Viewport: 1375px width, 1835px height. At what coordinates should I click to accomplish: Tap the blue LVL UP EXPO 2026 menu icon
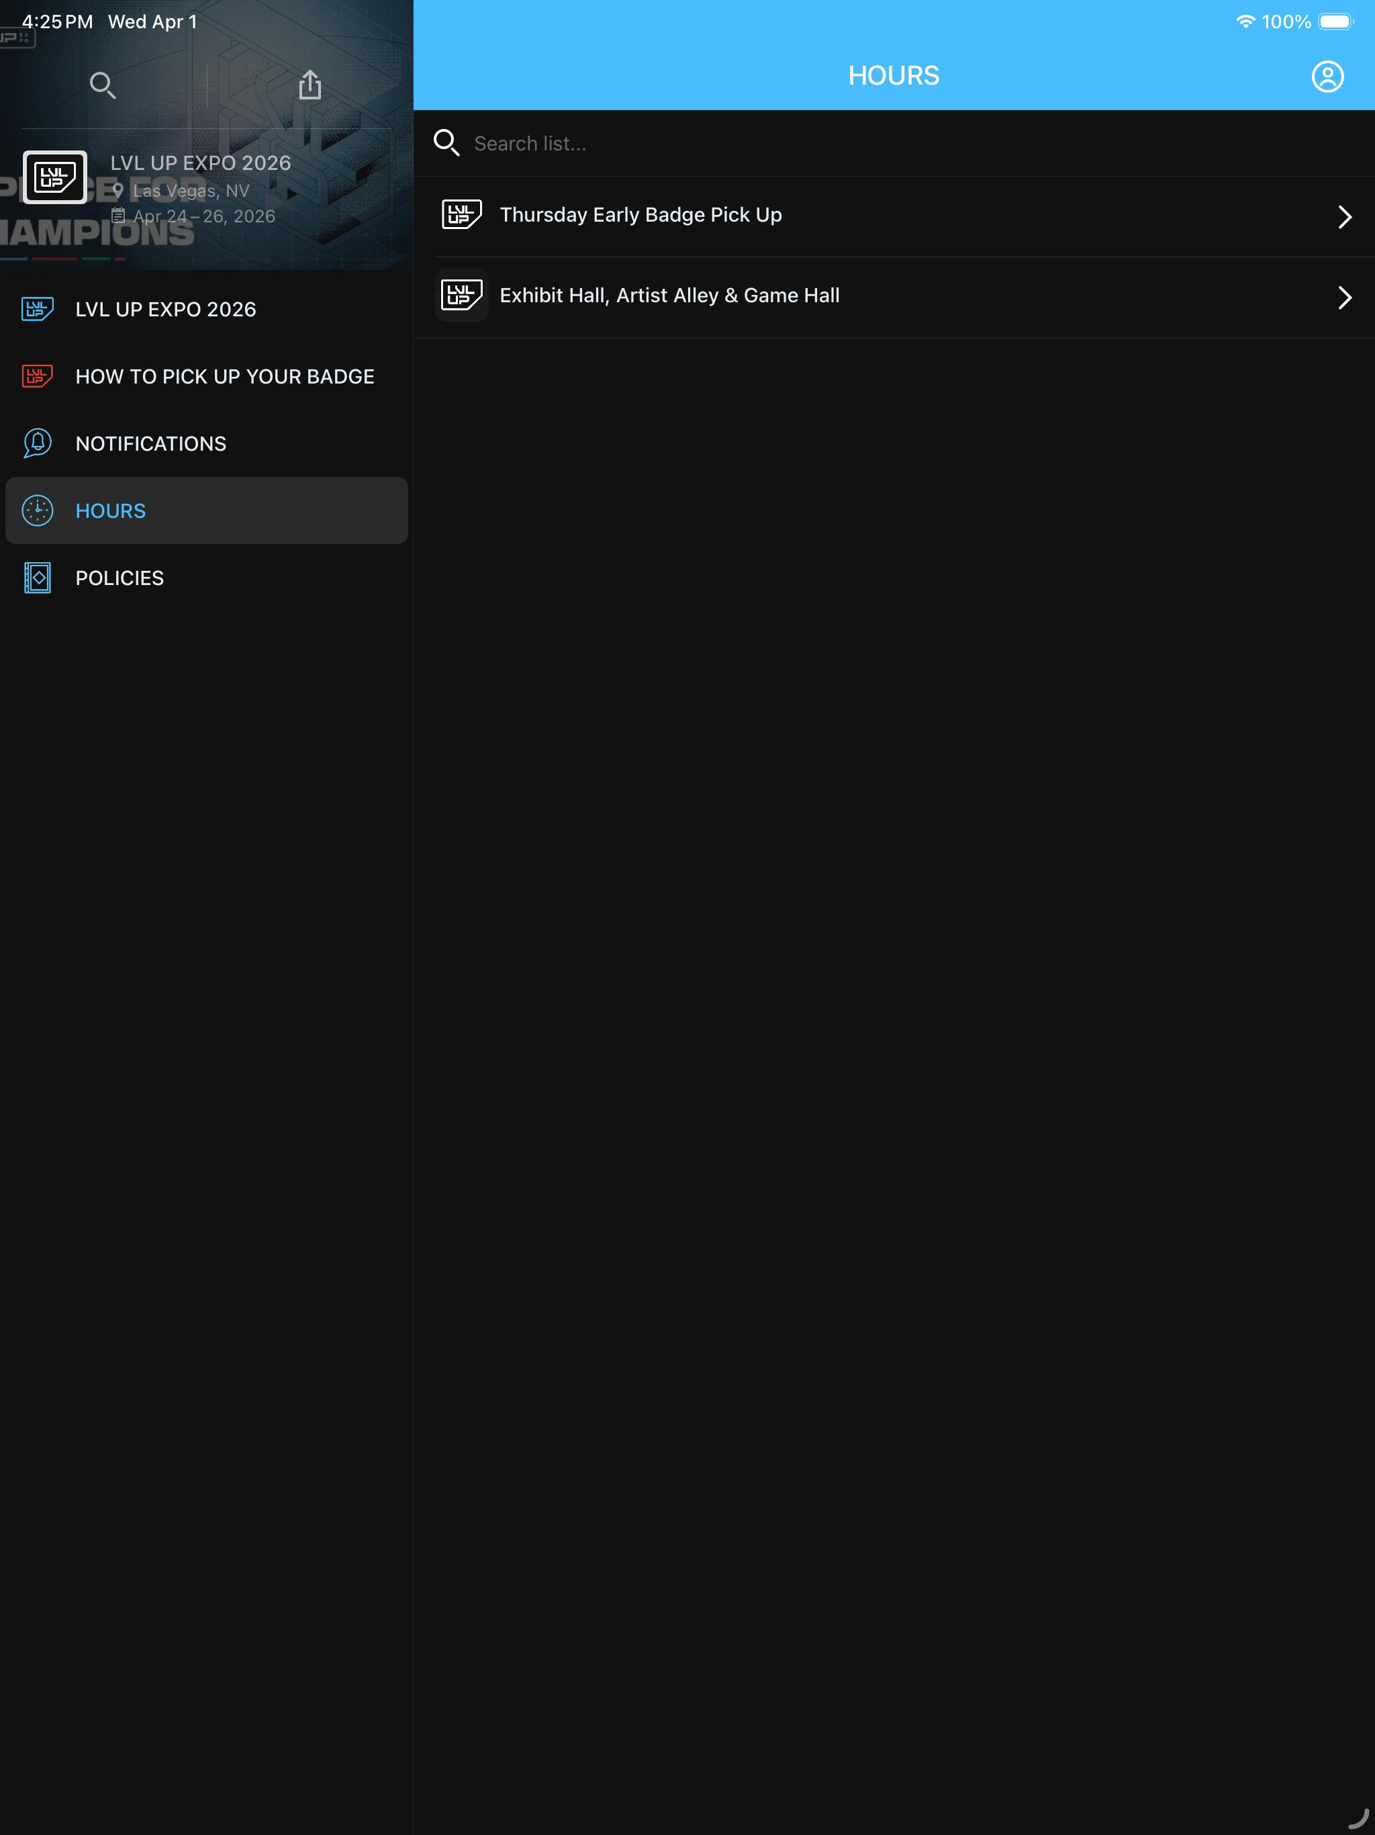pyautogui.click(x=38, y=310)
